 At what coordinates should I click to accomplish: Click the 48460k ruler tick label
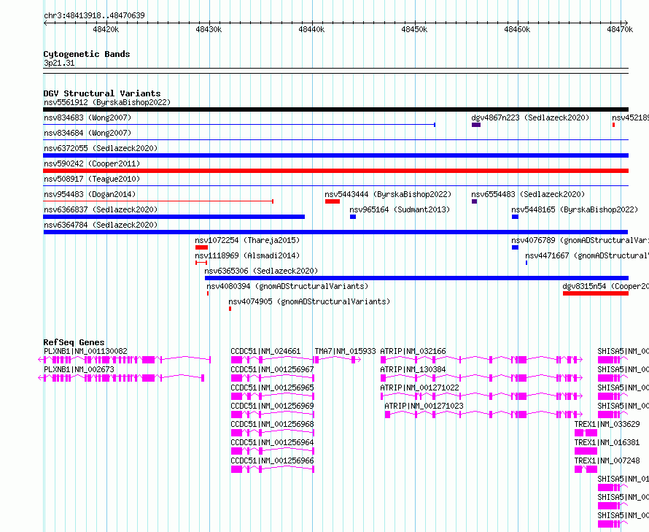pos(517,29)
